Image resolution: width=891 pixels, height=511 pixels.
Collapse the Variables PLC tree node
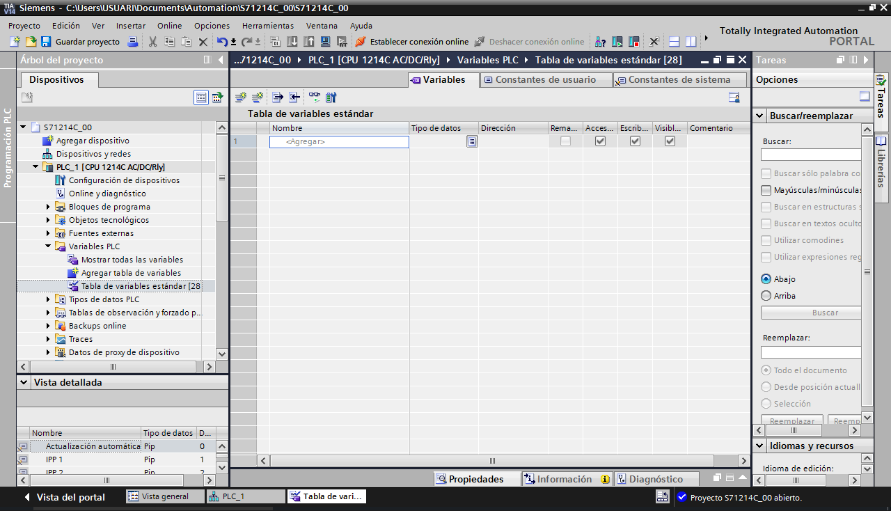49,246
